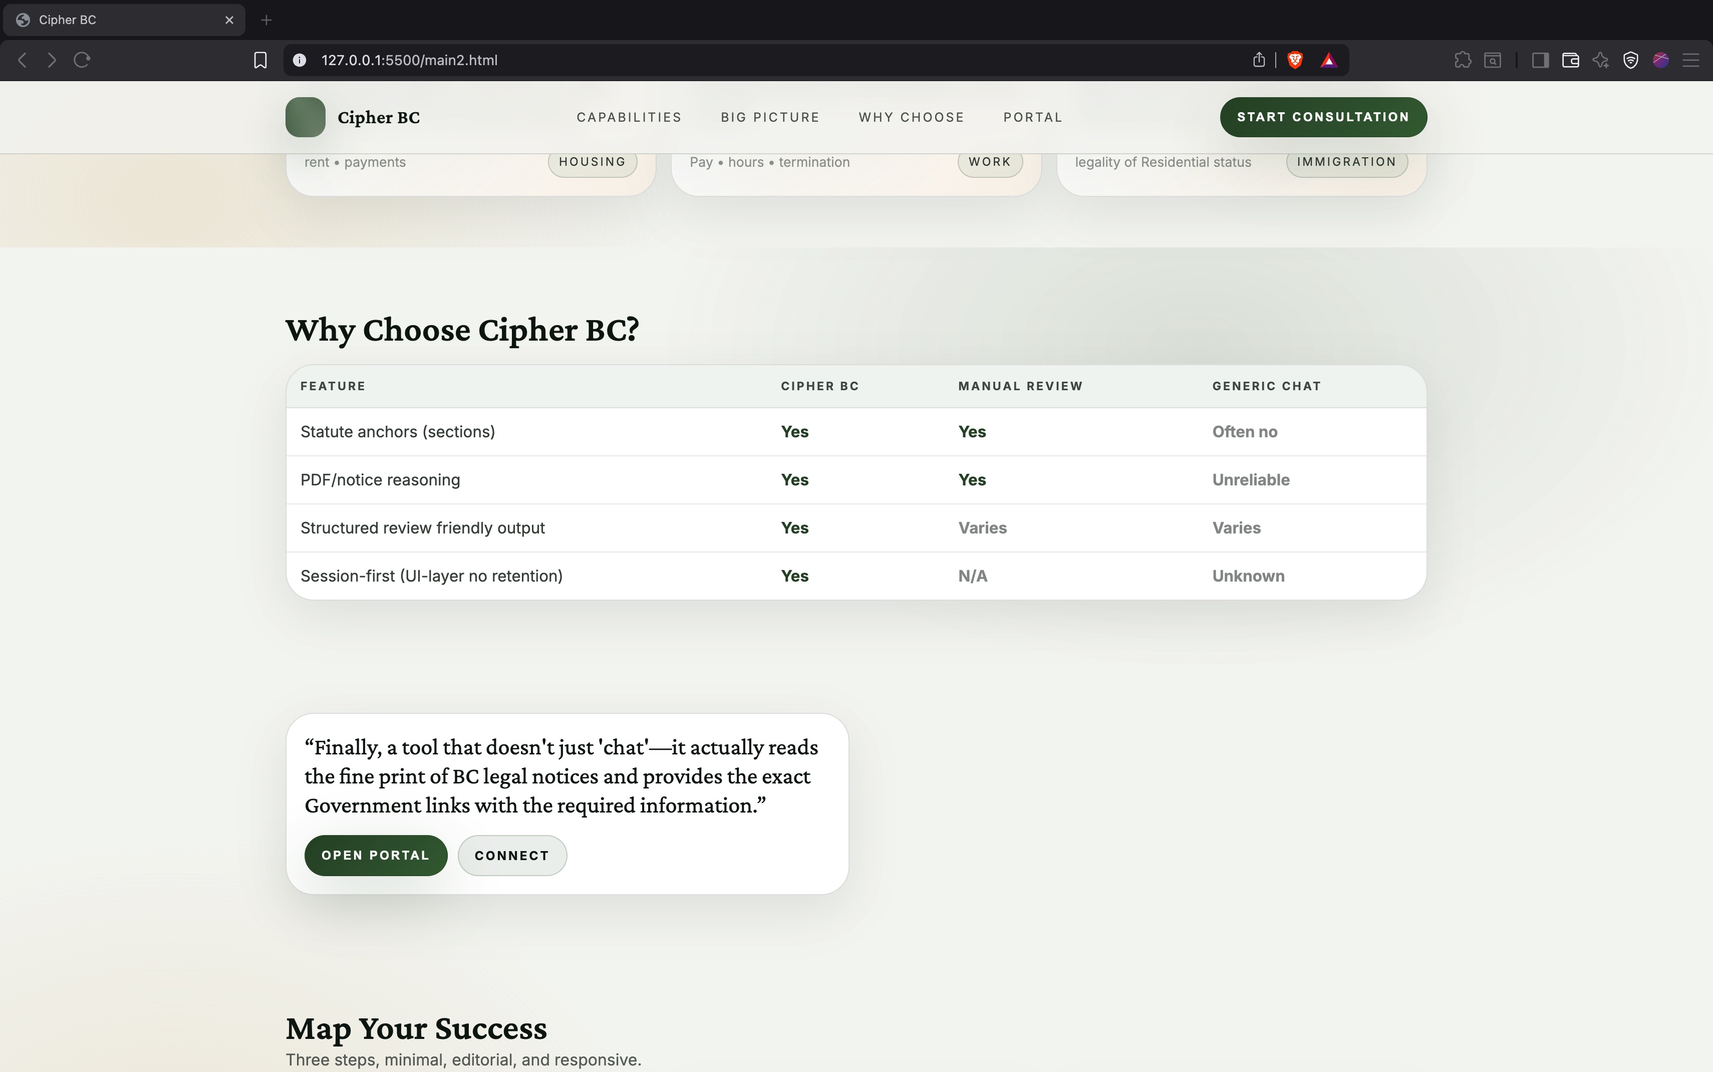Viewport: 1713px width, 1072px height.
Task: Open the Brave Wallet icon
Action: click(x=1570, y=60)
